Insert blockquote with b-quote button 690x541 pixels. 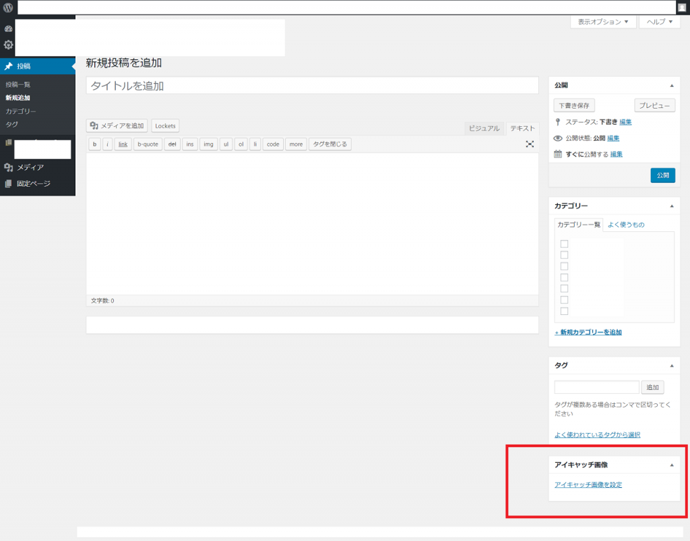[x=148, y=144]
